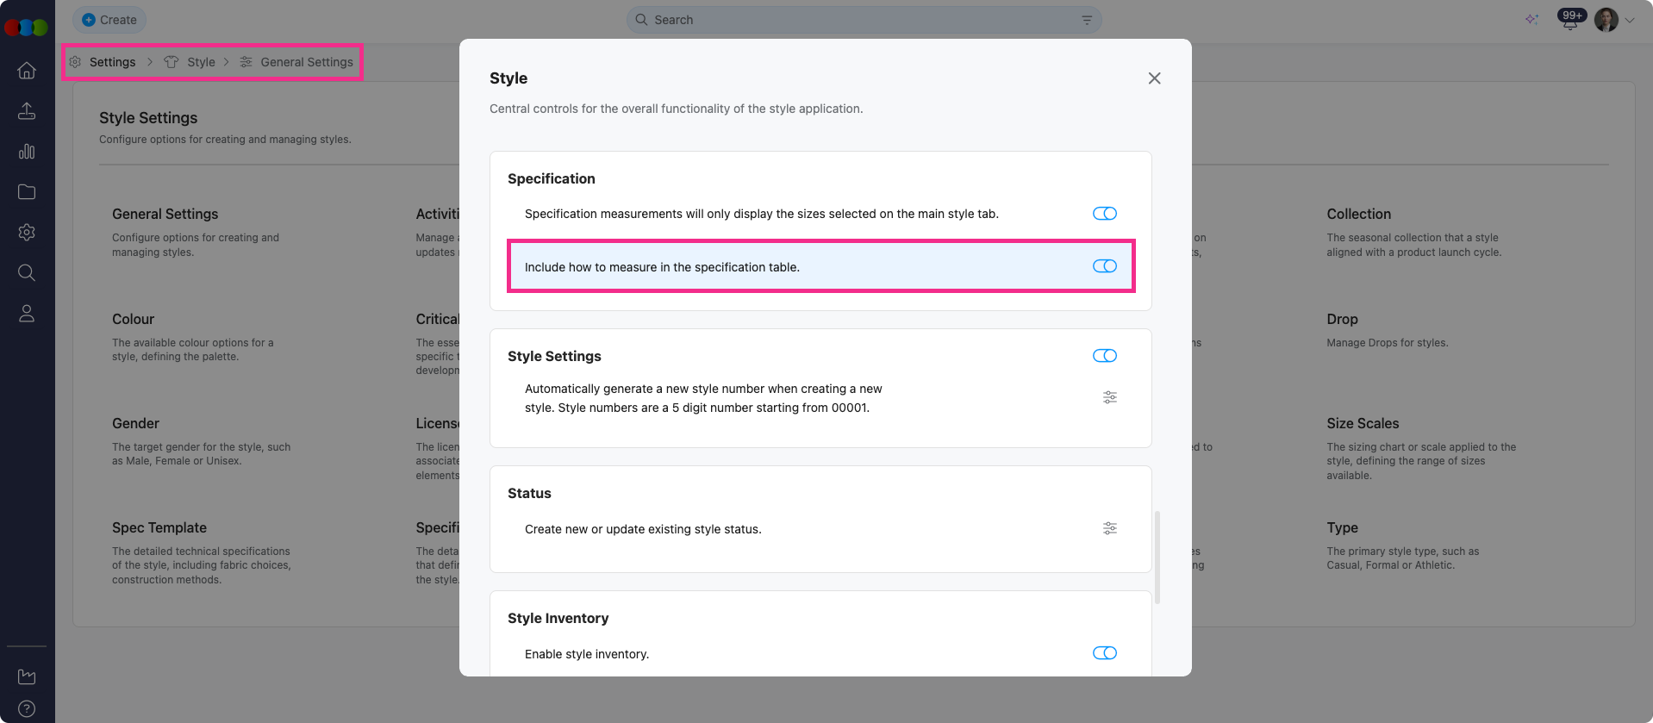Click the upload icon in the sidebar
Screen dimensions: 1653x723
[27, 111]
